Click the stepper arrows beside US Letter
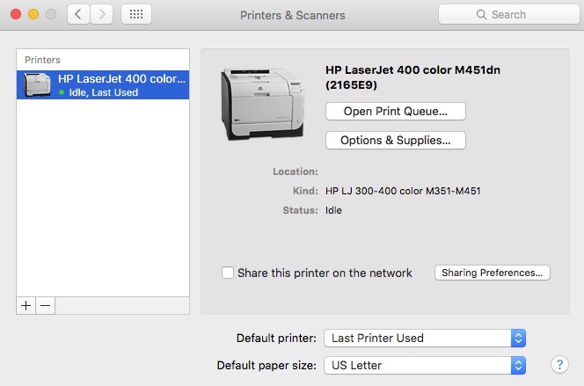This screenshot has height=386, width=584. coord(518,365)
